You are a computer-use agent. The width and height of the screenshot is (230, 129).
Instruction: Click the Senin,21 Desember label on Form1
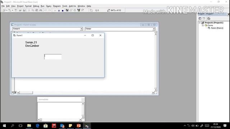tap(32, 44)
